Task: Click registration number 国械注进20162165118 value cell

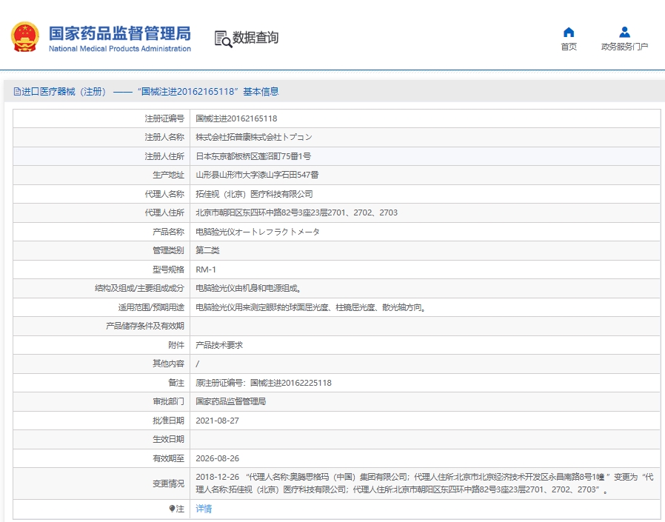Action: click(x=236, y=118)
